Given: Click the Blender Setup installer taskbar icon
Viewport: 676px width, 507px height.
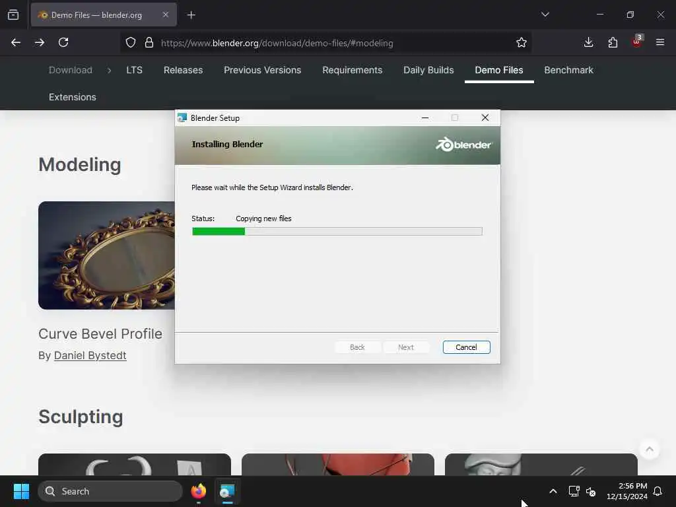Looking at the screenshot, I should coord(227,491).
